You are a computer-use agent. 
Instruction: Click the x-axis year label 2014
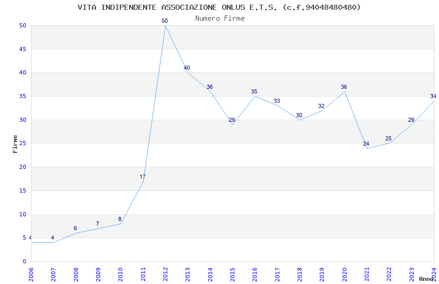point(210,274)
